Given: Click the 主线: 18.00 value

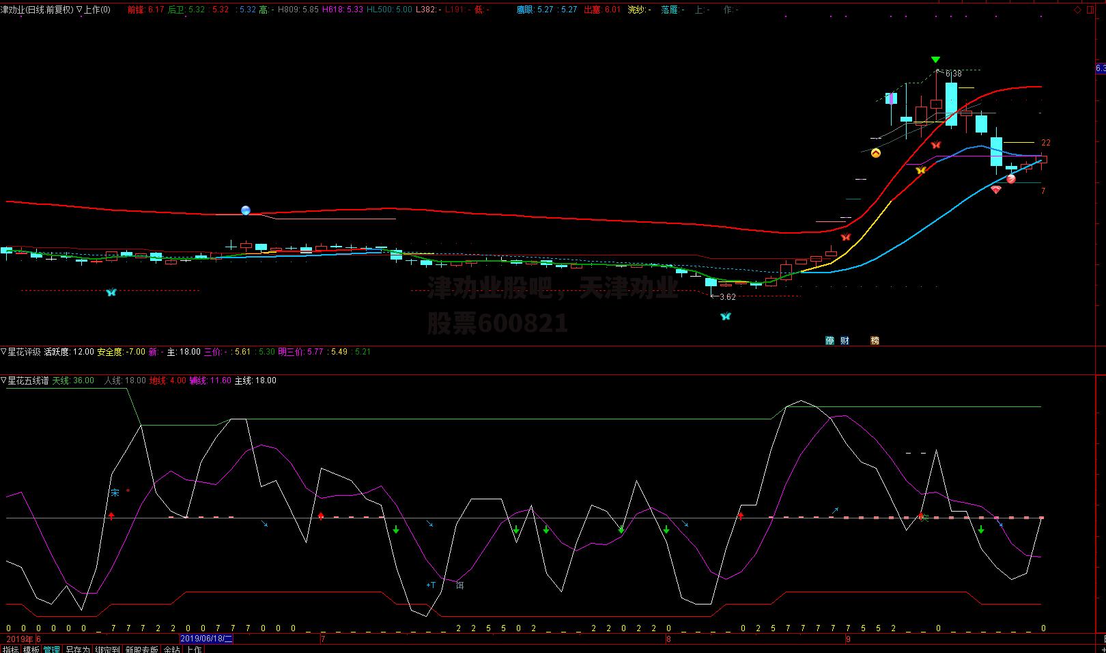Looking at the screenshot, I should coord(255,380).
